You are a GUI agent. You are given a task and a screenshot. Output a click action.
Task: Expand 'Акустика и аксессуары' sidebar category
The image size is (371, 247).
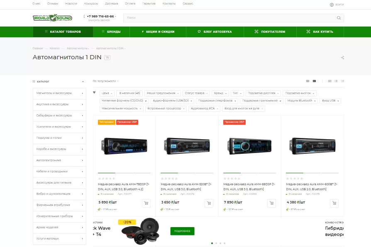[59, 104]
